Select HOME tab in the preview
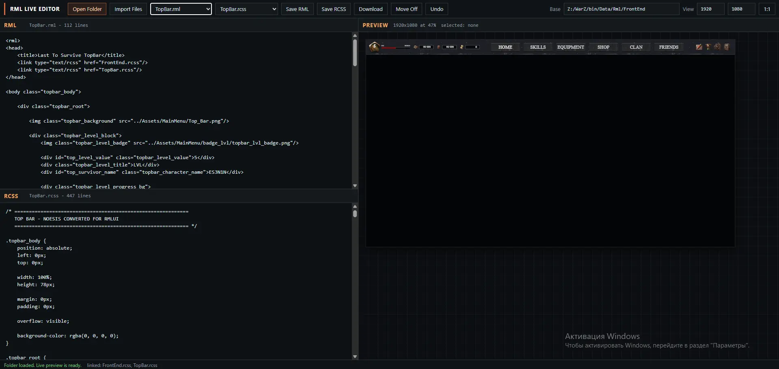This screenshot has width=779, height=369. coord(505,47)
